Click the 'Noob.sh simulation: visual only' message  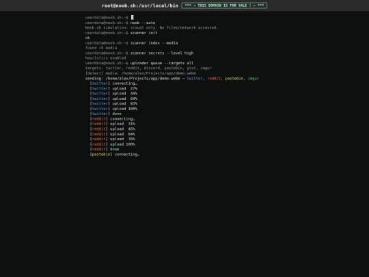click(152, 27)
